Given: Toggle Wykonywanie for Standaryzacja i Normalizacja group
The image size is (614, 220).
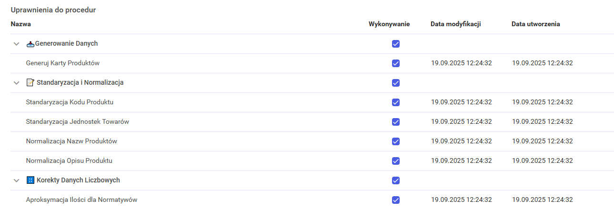Looking at the screenshot, I should click(x=395, y=83).
